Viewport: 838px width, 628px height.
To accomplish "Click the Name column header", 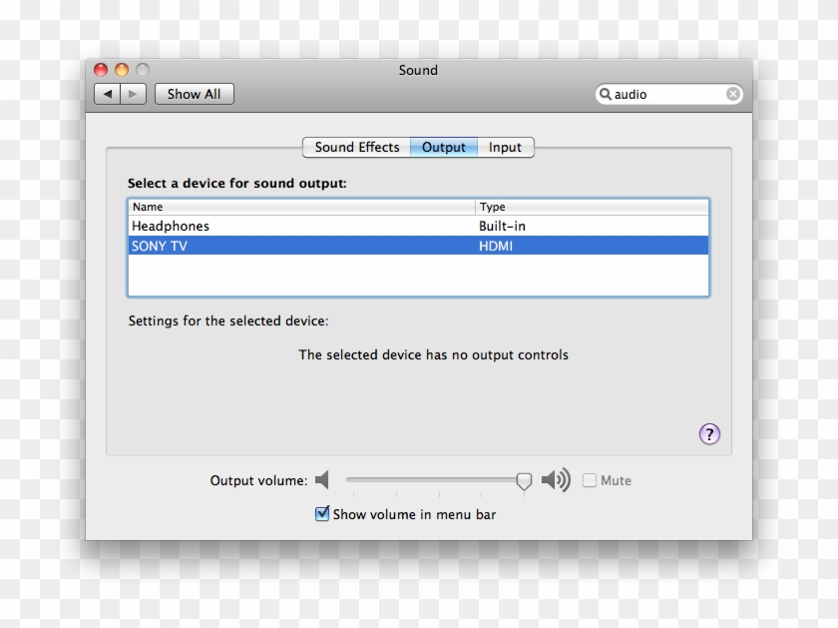I will (x=302, y=207).
